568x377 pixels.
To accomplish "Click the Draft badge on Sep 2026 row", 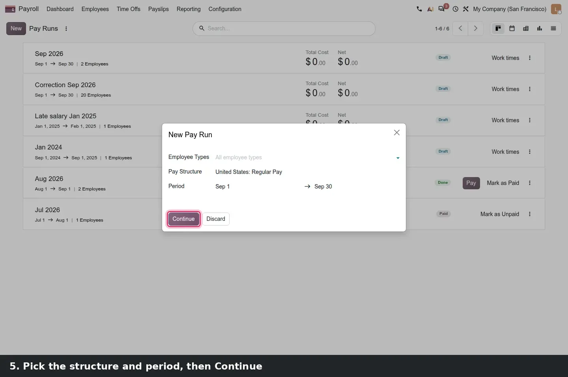I will tap(443, 58).
